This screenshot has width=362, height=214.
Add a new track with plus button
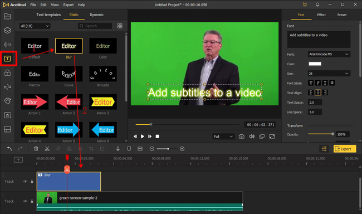18,160
